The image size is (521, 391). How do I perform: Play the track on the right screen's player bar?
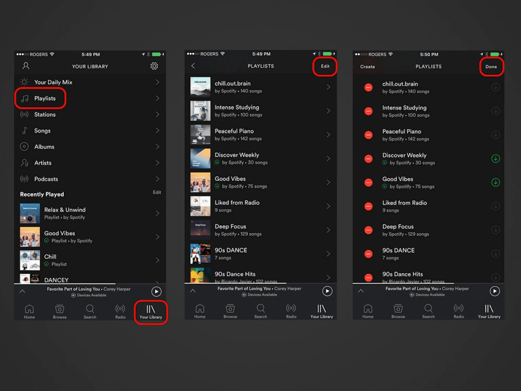[495, 291]
